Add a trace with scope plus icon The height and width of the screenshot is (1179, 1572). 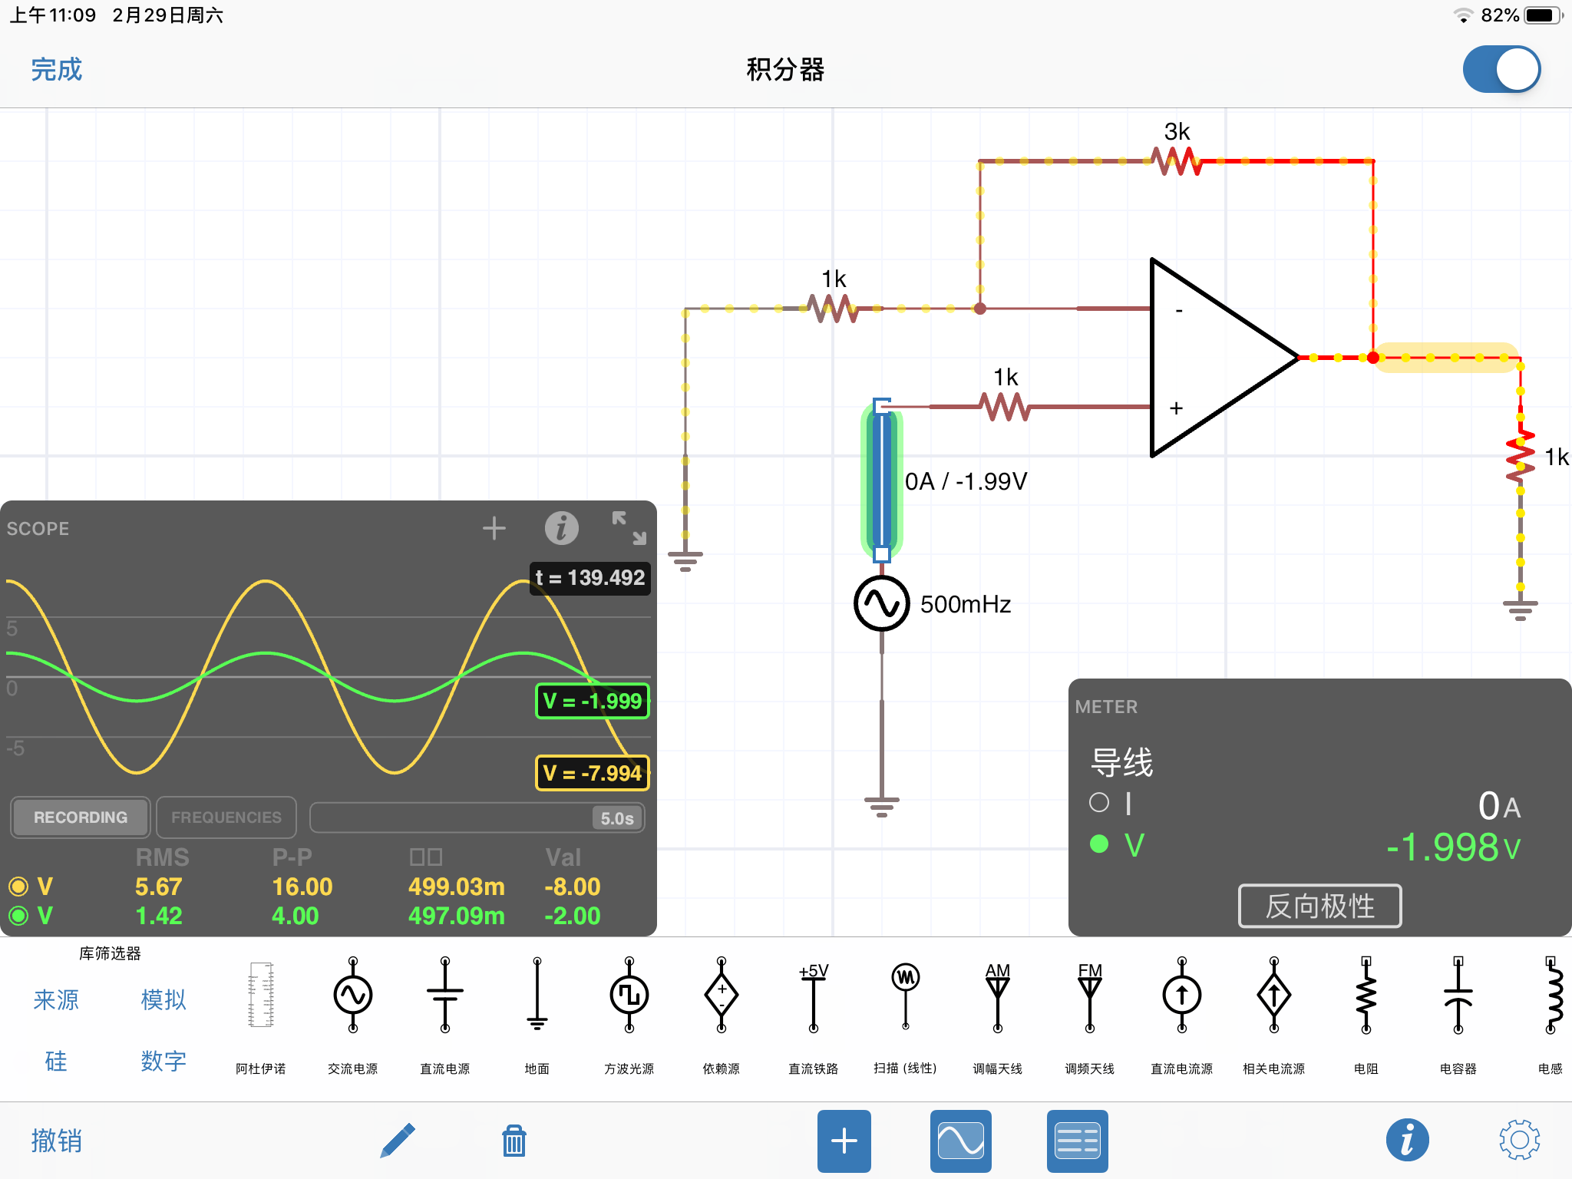[x=494, y=528]
